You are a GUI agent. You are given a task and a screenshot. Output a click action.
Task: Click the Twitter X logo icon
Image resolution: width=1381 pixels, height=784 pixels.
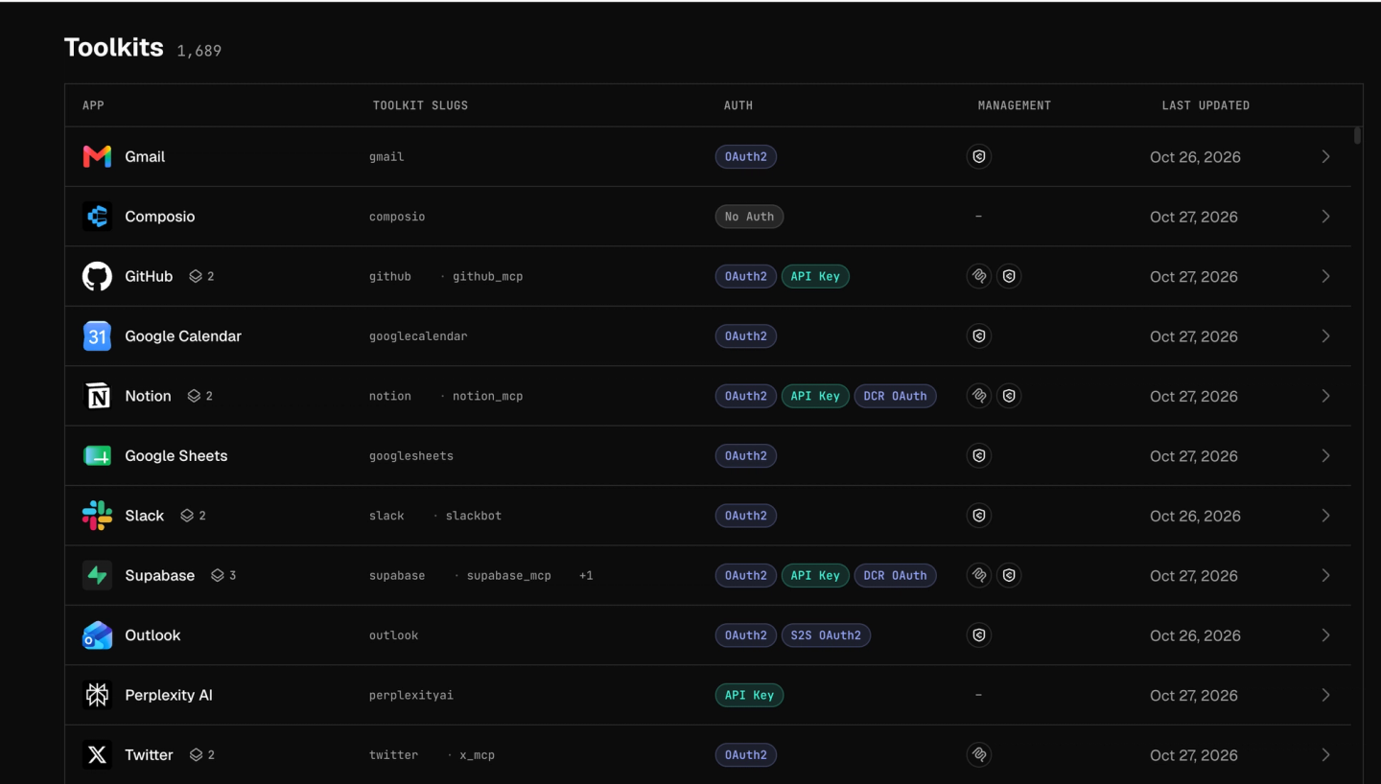click(97, 755)
